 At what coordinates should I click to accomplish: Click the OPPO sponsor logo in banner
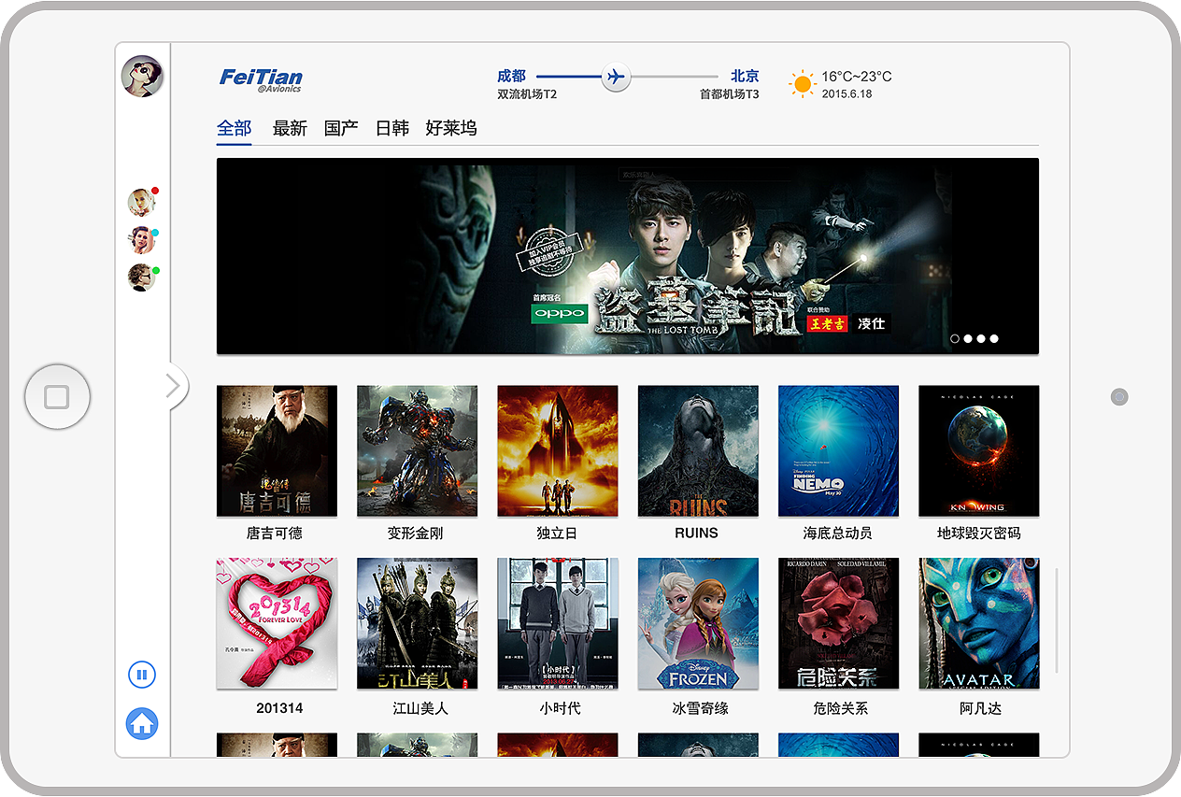tap(560, 313)
